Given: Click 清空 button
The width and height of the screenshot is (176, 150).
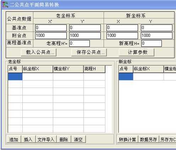Looking at the screenshot, I should tap(78, 139).
